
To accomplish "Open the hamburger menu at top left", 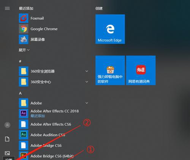I will point(7,8).
